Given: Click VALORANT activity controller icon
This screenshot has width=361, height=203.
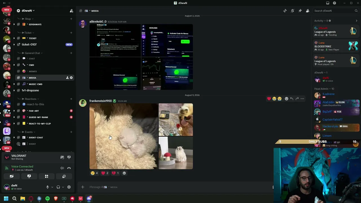Looking at the screenshot, I should pos(62,157).
